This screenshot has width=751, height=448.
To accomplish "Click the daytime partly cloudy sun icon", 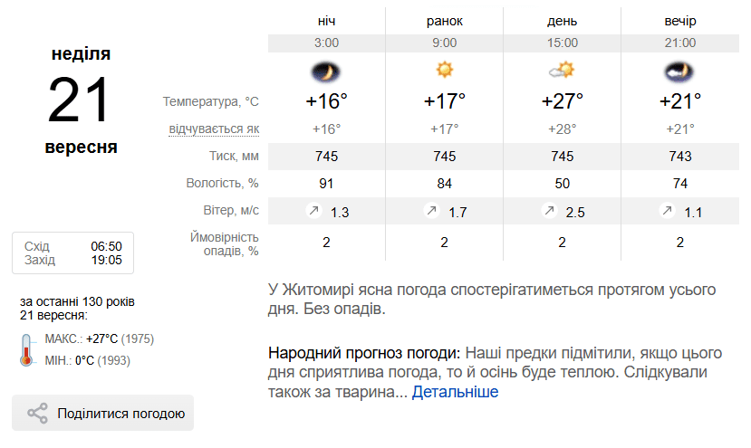I will tap(562, 70).
